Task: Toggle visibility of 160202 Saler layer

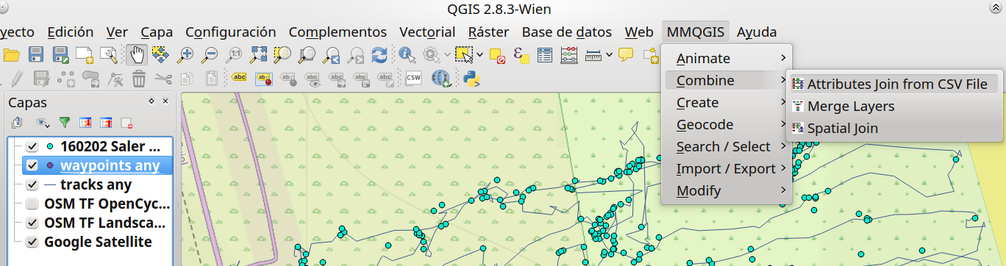Action: click(x=32, y=145)
